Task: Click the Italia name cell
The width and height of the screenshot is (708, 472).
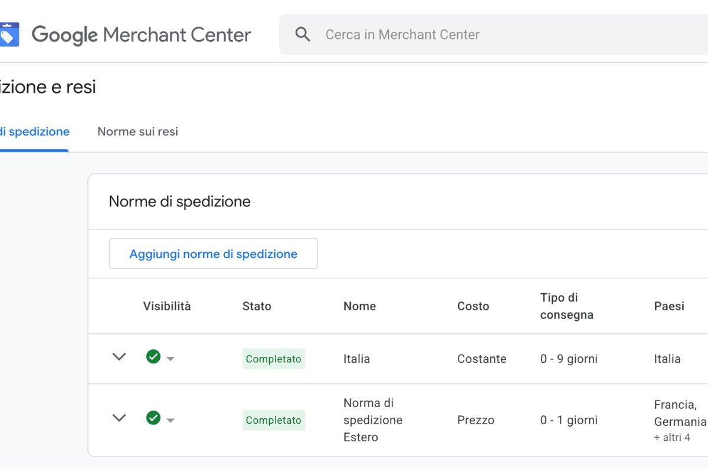Action: (x=357, y=359)
